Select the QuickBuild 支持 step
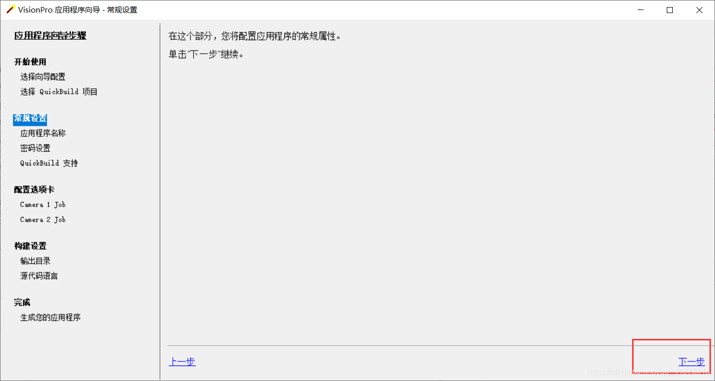 [48, 163]
